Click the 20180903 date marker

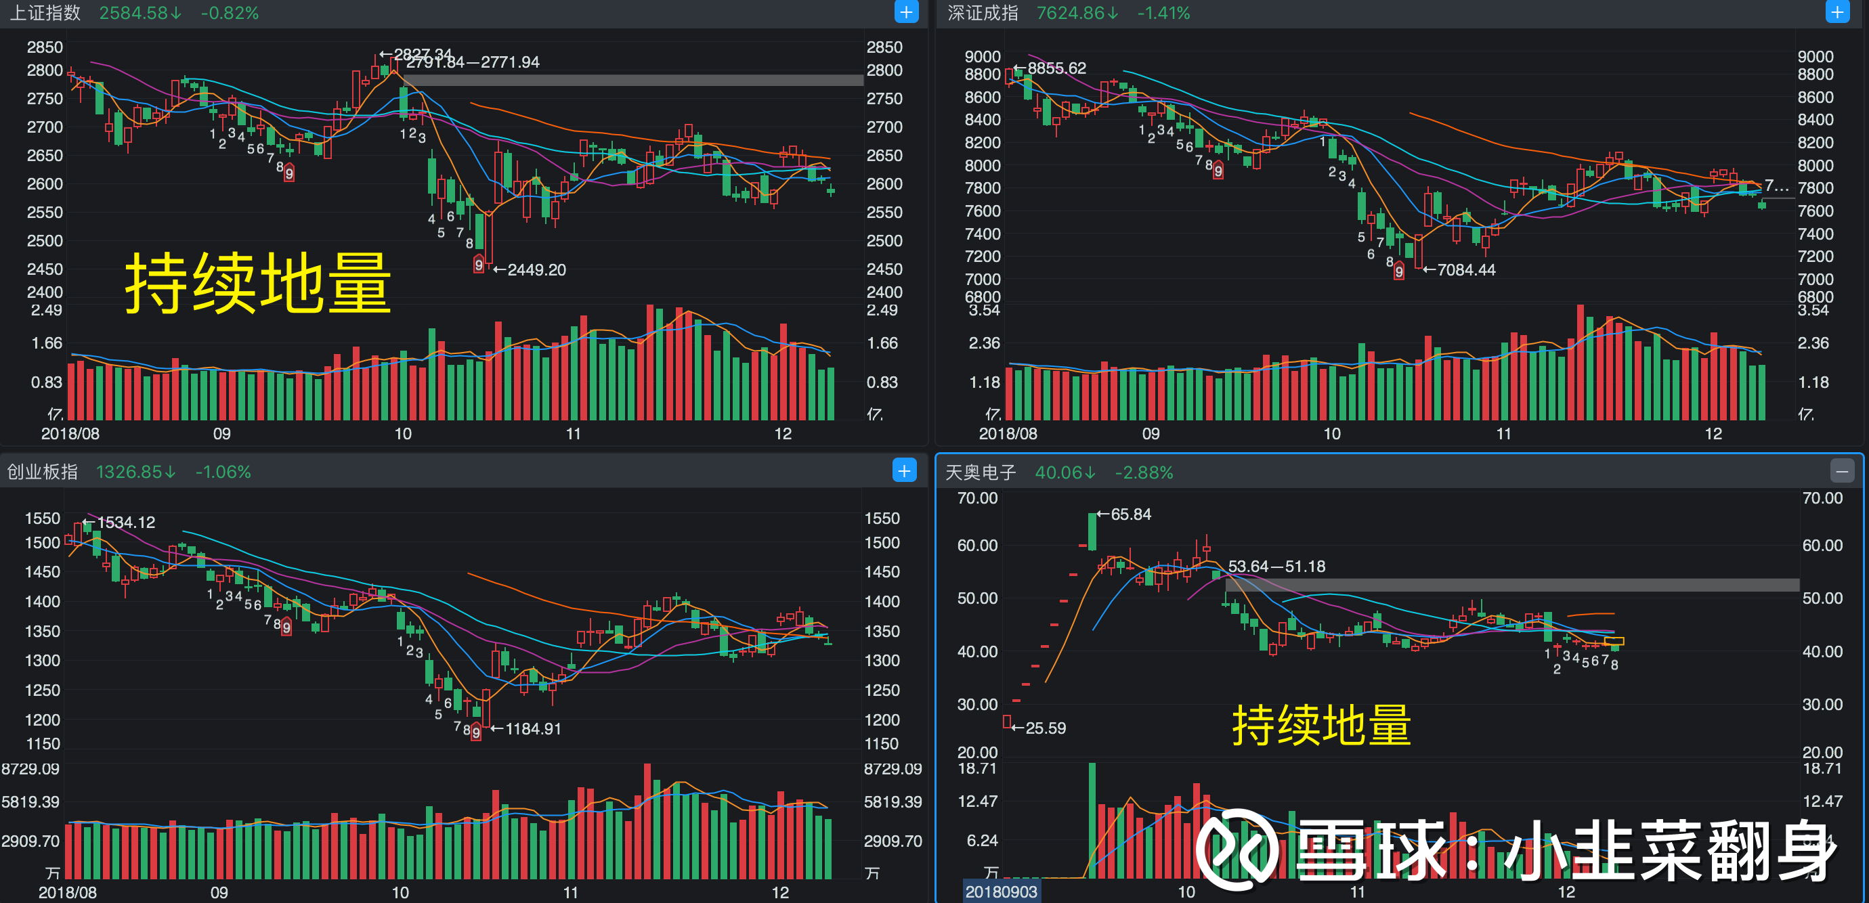point(1002,891)
